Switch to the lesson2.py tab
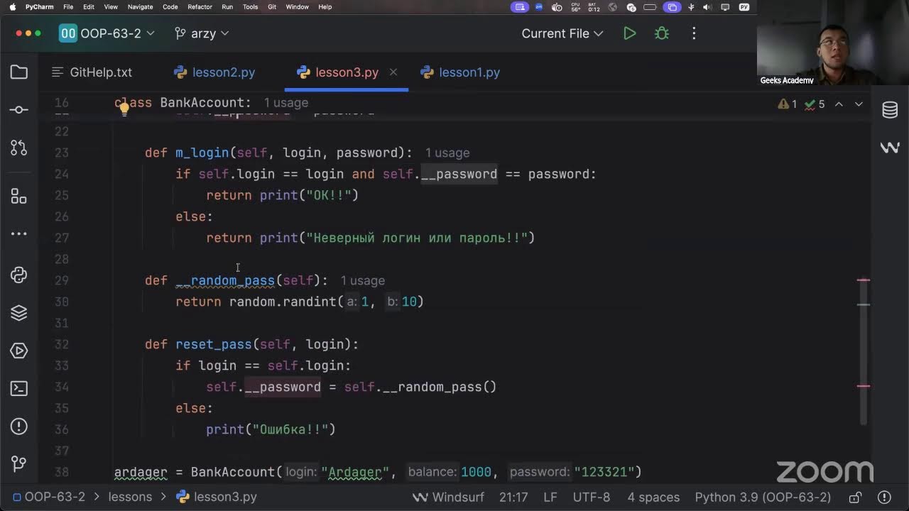The image size is (909, 511). (214, 72)
